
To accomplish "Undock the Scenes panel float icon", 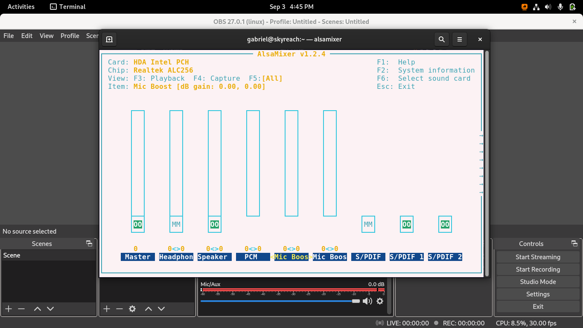I will tap(89, 243).
